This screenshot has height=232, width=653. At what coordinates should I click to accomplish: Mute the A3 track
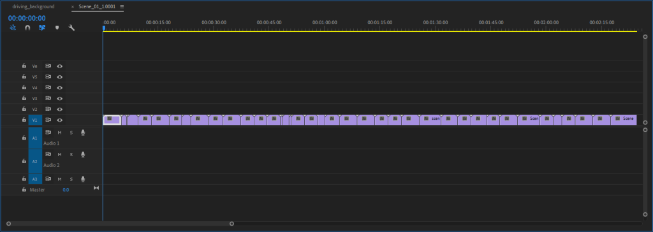click(59, 179)
